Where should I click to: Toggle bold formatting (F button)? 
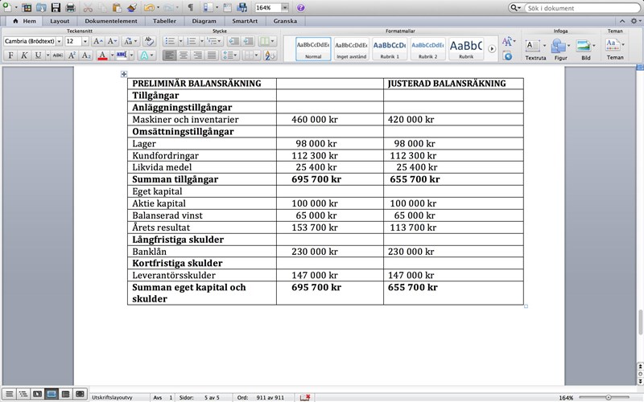(10, 55)
